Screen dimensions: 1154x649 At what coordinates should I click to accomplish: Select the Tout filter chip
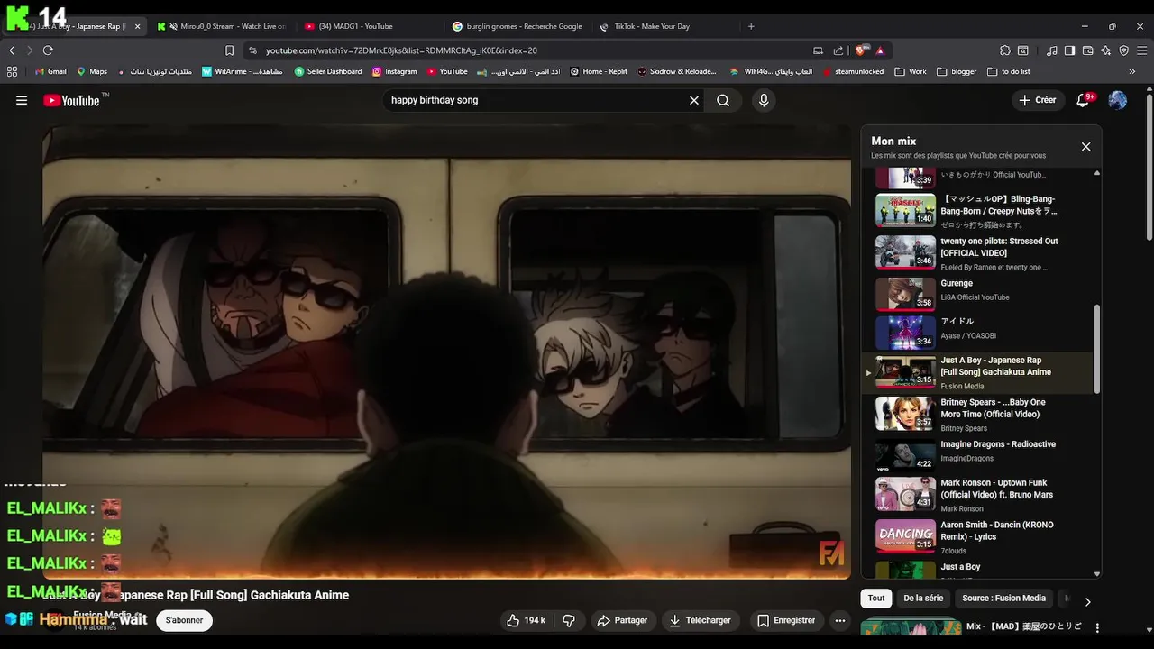coord(876,598)
